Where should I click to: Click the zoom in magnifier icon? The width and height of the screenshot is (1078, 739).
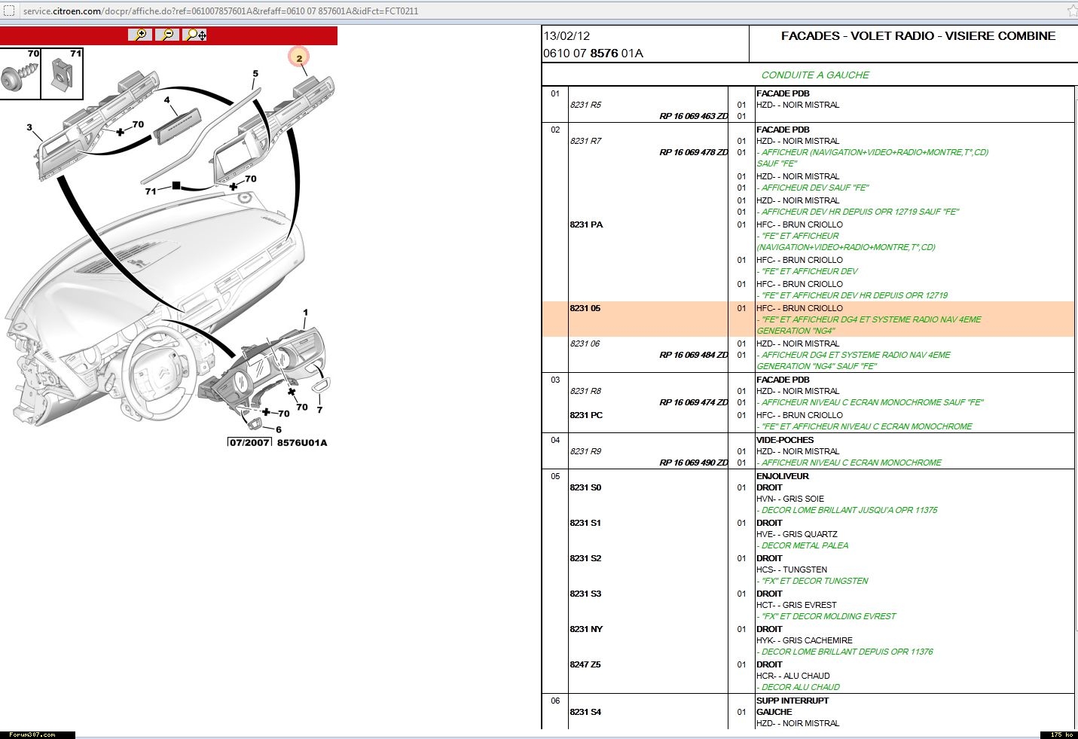(140, 35)
